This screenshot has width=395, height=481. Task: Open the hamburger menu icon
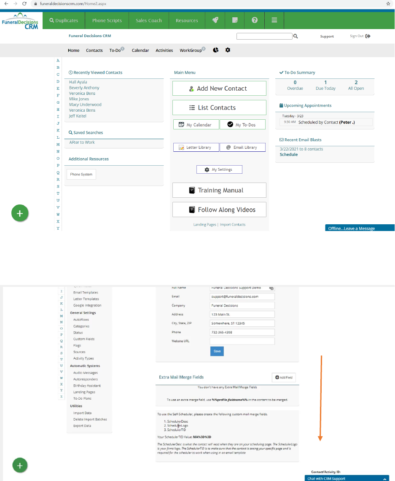(274, 20)
